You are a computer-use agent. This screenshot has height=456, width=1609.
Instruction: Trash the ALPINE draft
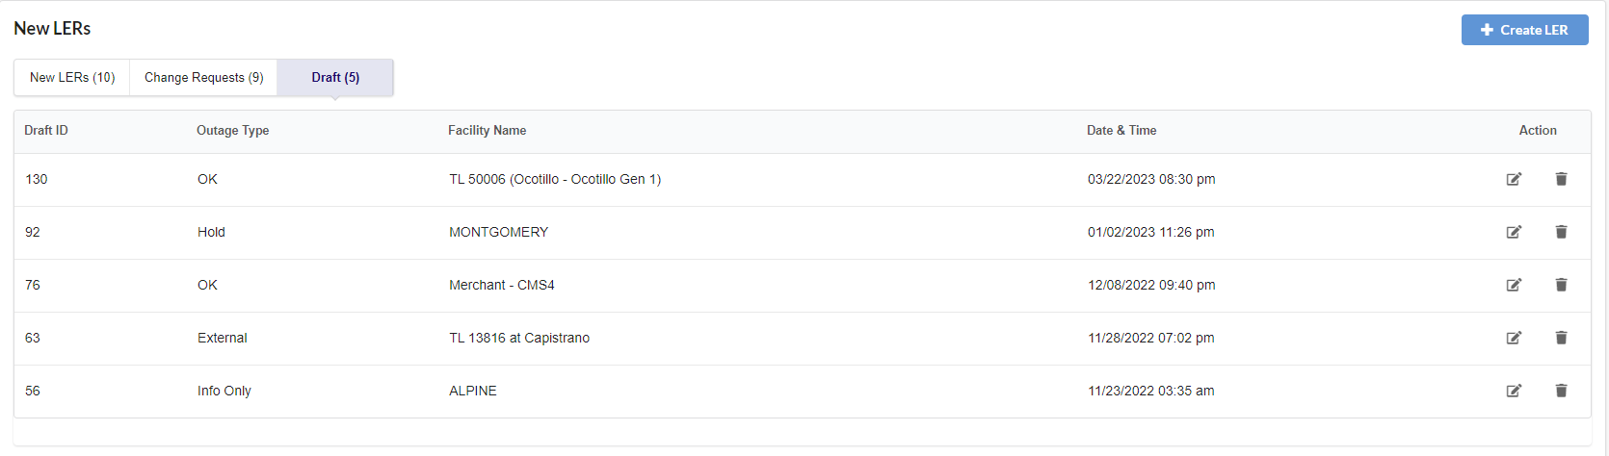1561,391
